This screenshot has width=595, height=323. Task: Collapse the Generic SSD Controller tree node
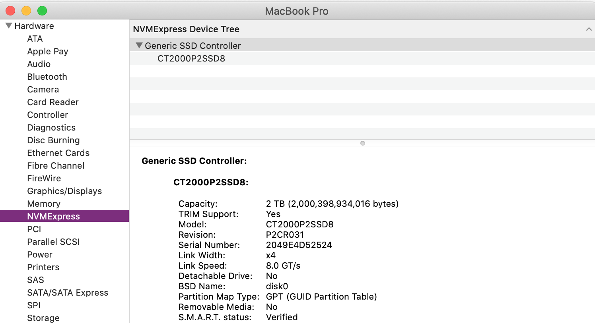139,46
